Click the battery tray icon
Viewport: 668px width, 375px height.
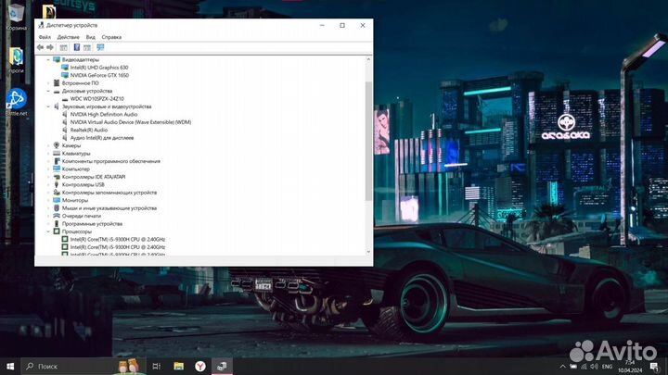click(573, 367)
